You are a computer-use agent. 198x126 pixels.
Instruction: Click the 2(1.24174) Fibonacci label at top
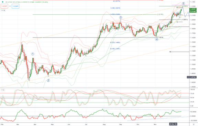[x=117, y=1]
